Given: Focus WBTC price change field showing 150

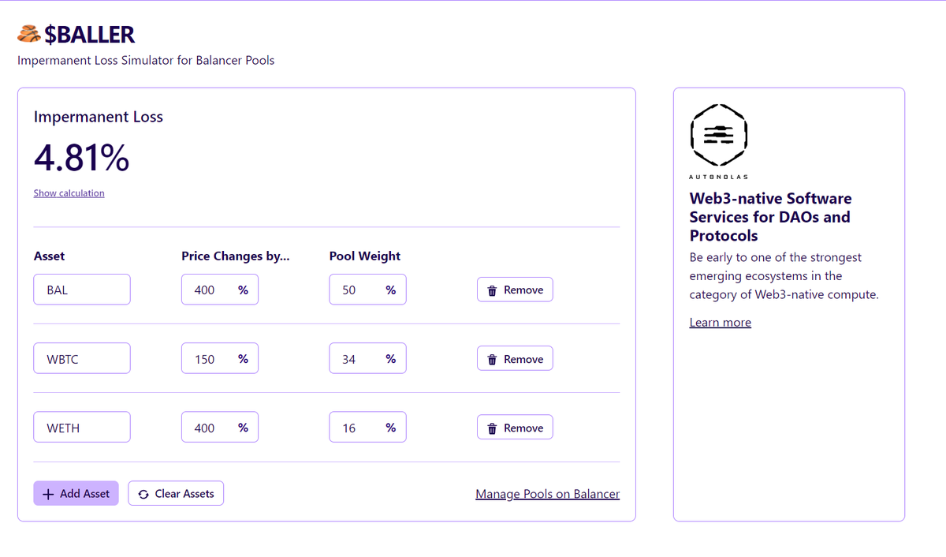Looking at the screenshot, I should click(x=220, y=359).
